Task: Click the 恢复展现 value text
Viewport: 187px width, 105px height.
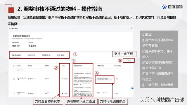Action: [x=32, y=46]
